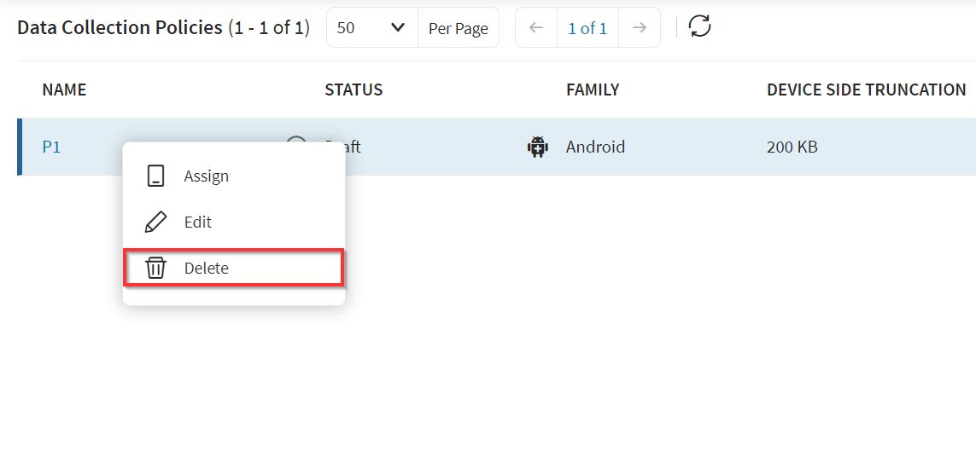Open the P1 policy link
976x451 pixels.
(x=51, y=147)
